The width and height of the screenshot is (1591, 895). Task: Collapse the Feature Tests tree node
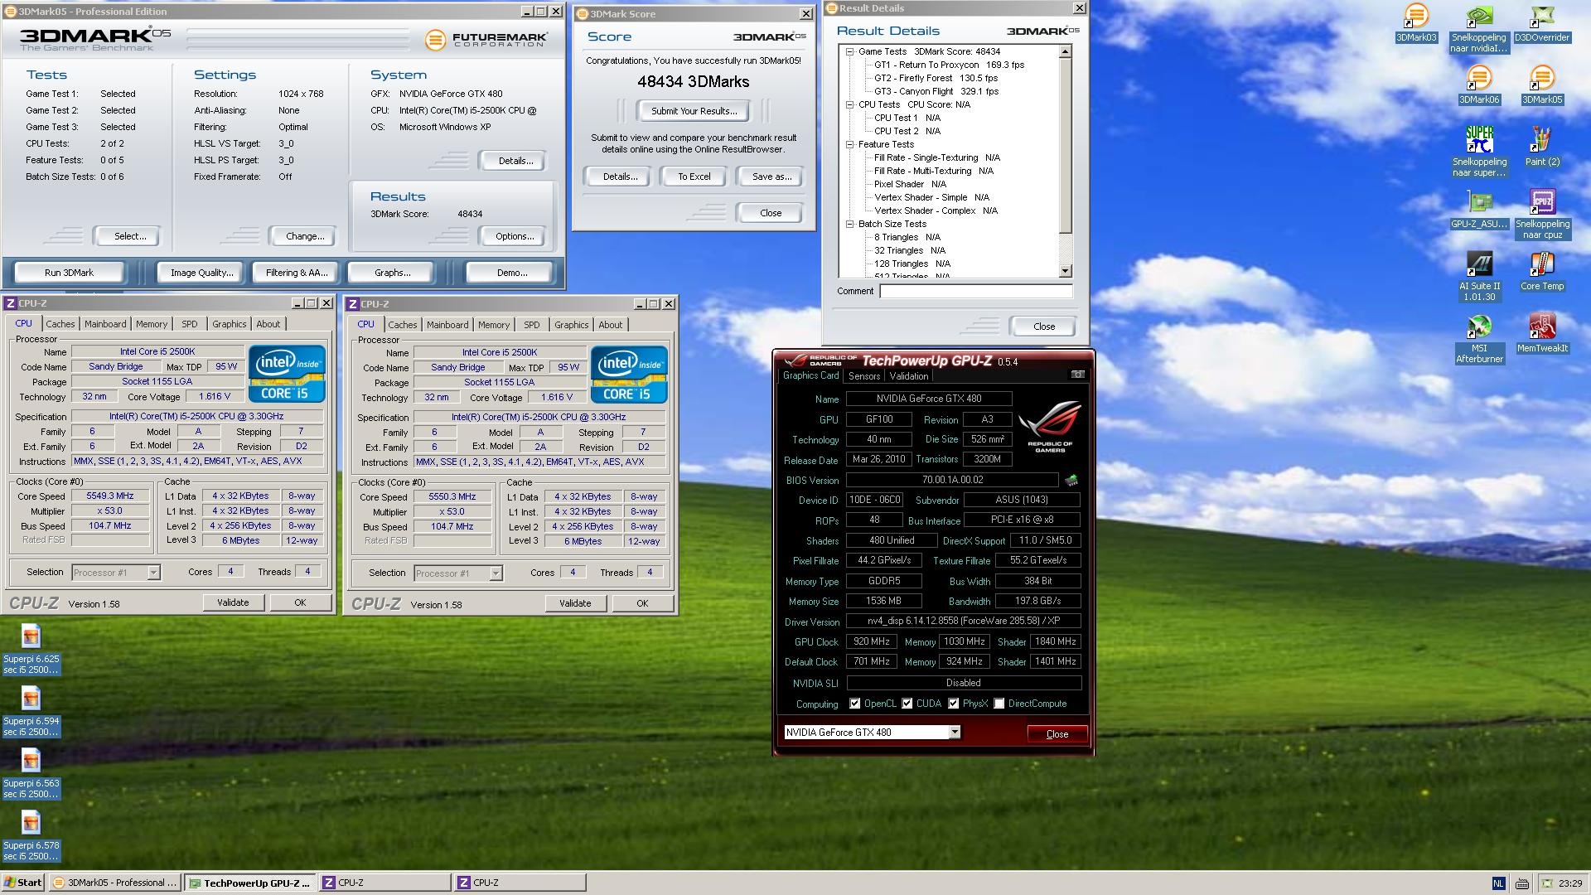(x=849, y=144)
